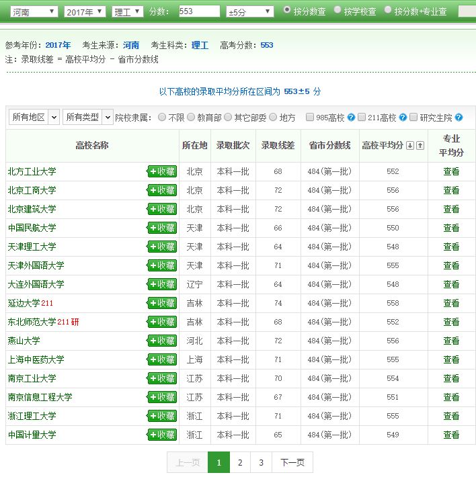
Task: Go to results page 3
Action: [261, 462]
